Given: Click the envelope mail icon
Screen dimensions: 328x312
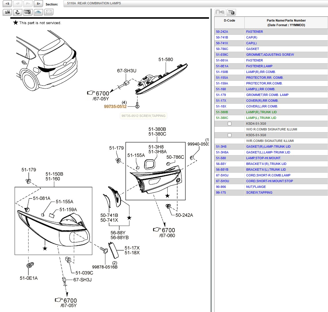Looking at the screenshot, I should [x=49, y=12].
